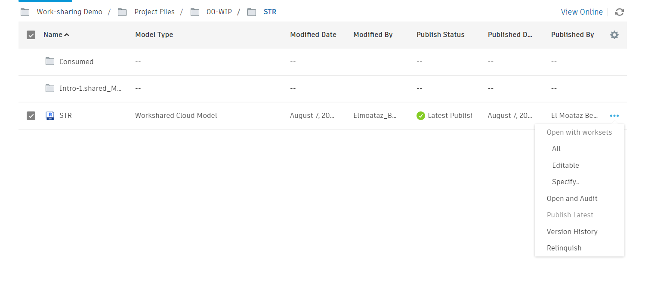Click folder icon before STR breadcrumb

pyautogui.click(x=252, y=12)
